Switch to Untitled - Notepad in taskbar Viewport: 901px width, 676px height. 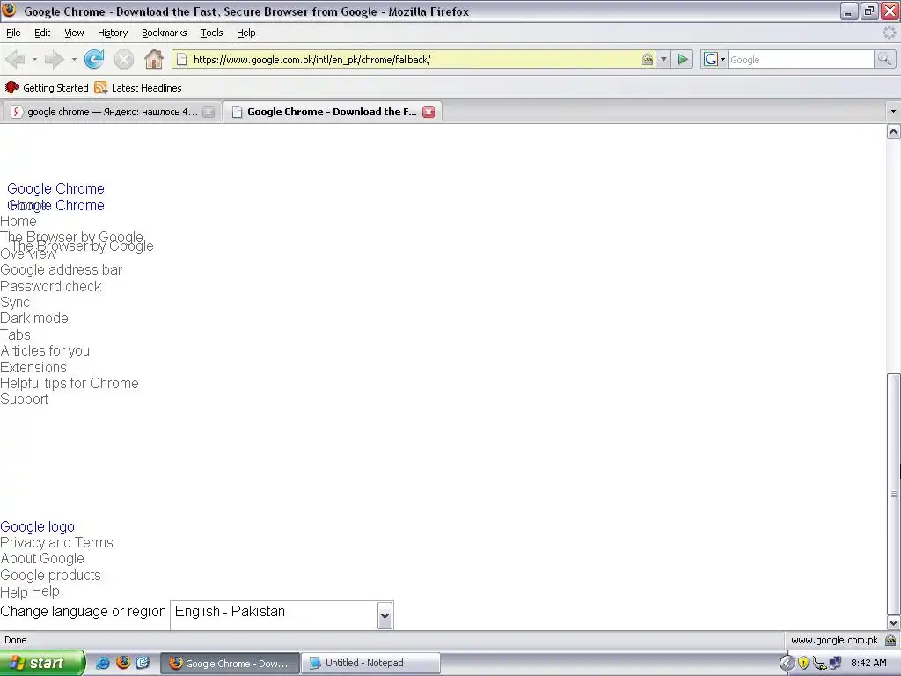pos(370,663)
